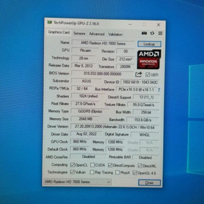Toggle the CUDA checkbox
The height and width of the screenshot is (204, 204).
[92, 165]
